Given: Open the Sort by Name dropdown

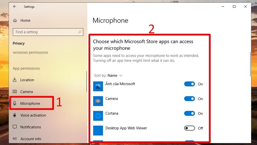Looking at the screenshot, I should (108, 75).
